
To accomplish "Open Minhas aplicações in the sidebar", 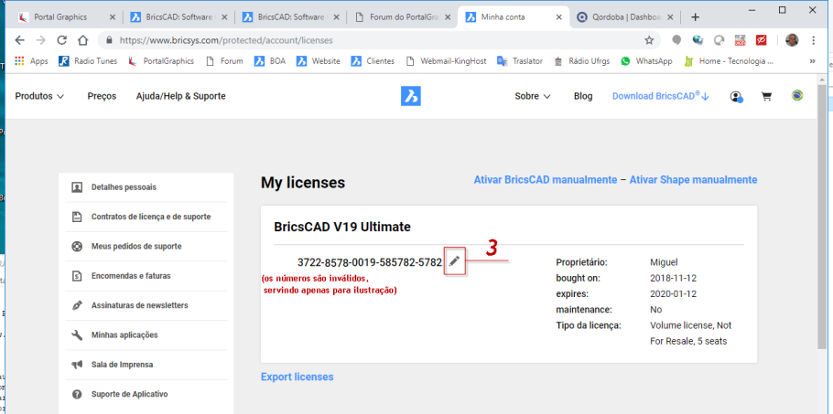I will click(x=146, y=335).
